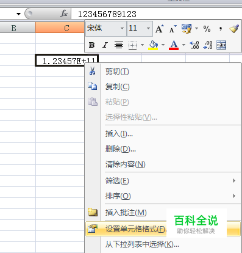The width and height of the screenshot is (242, 253).
Task: Click the merge and center icon
Action: point(221,45)
